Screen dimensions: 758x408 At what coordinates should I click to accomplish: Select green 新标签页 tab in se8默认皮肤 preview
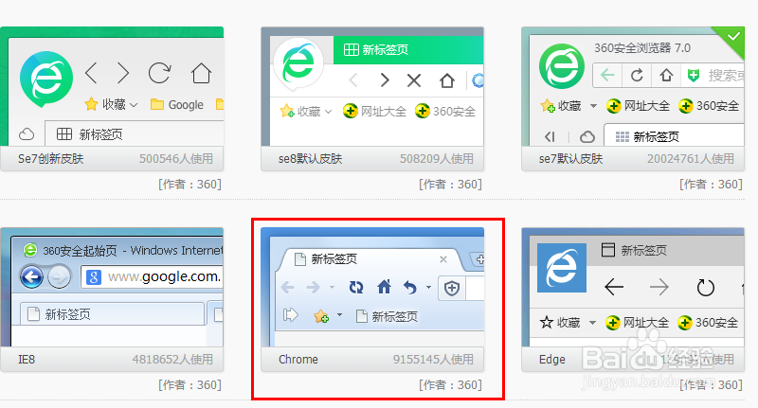(408, 50)
